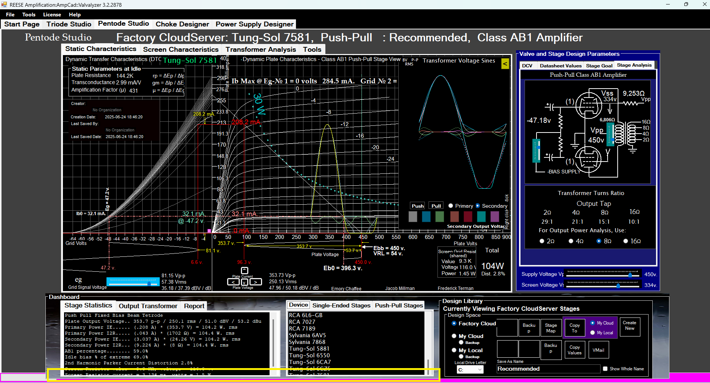The image size is (710, 383).
Task: Choose My Local as Copy To target
Action: (x=592, y=332)
